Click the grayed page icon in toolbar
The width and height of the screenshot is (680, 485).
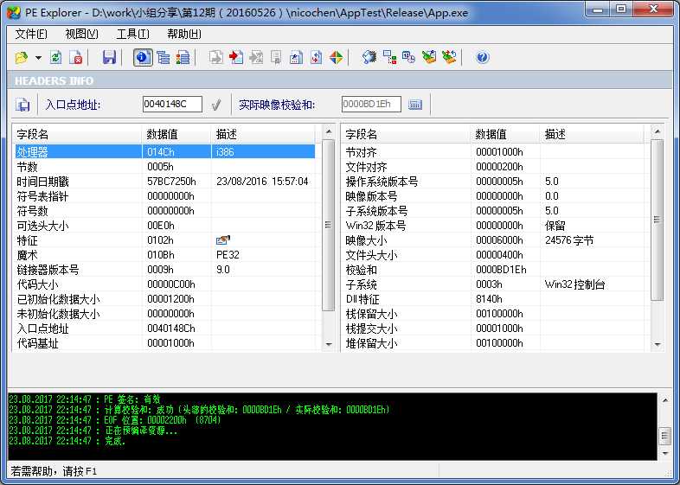point(276,57)
